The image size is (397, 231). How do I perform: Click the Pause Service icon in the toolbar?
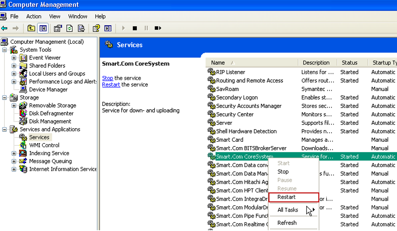coord(146,28)
